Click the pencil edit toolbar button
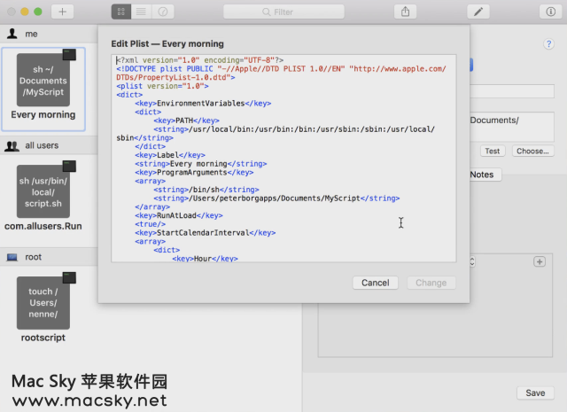567x412 pixels. (478, 12)
